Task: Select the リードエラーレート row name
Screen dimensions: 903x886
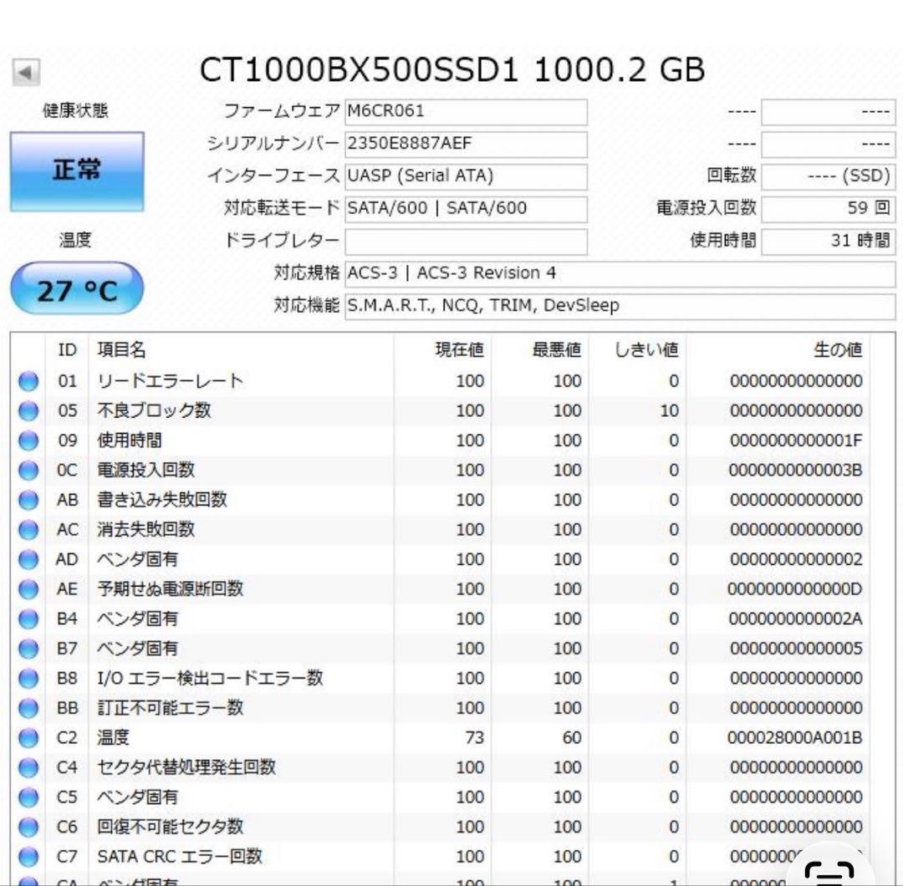Action: [x=170, y=381]
